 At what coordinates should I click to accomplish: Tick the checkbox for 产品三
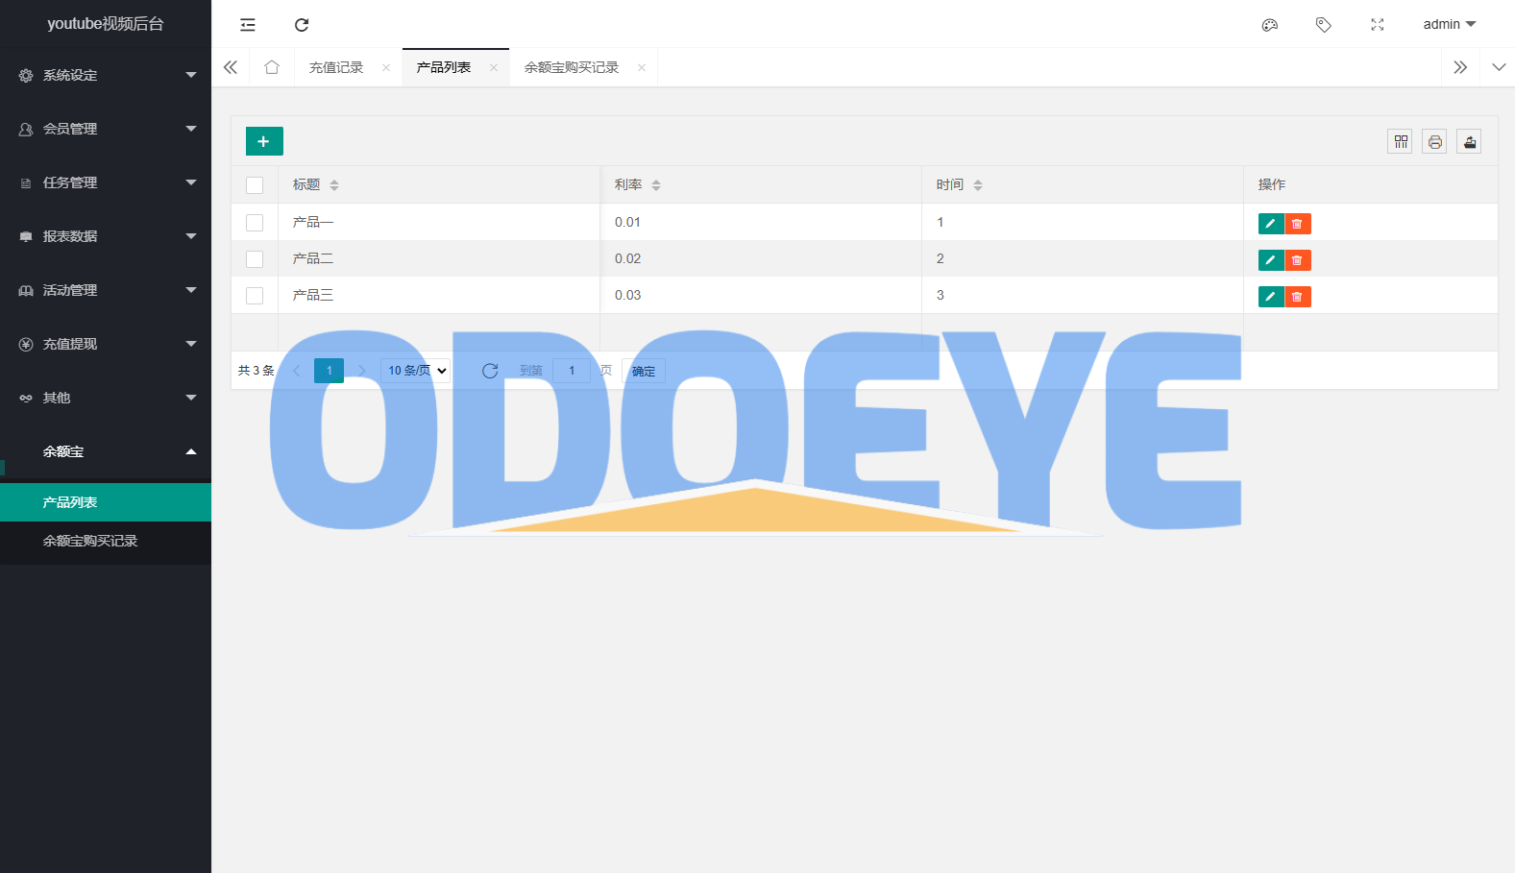point(255,296)
